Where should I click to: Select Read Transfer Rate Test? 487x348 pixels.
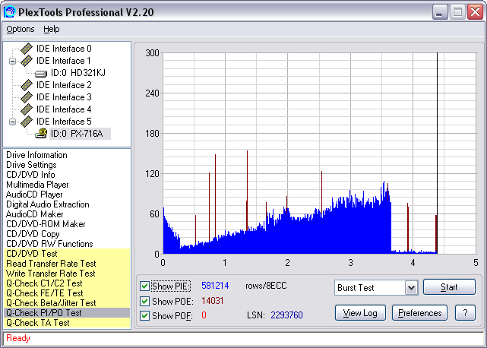(x=67, y=264)
